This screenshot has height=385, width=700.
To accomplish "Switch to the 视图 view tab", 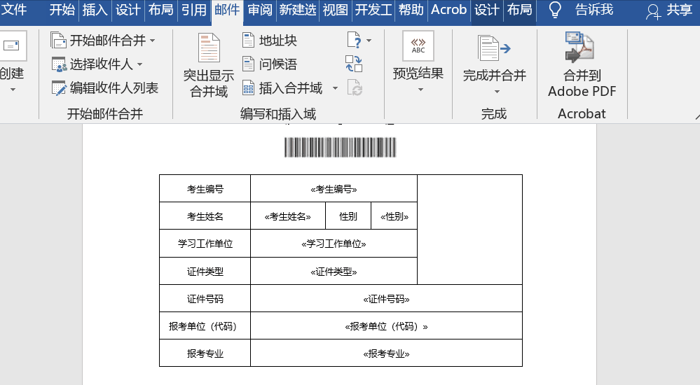I will coord(335,9).
